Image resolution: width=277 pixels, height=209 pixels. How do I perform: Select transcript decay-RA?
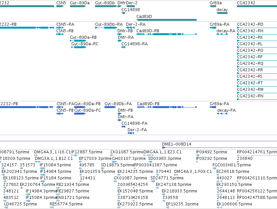[226, 31]
